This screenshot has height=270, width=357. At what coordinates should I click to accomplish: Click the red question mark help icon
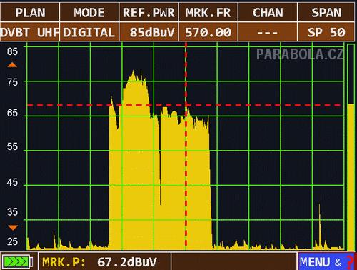pyautogui.click(x=350, y=262)
